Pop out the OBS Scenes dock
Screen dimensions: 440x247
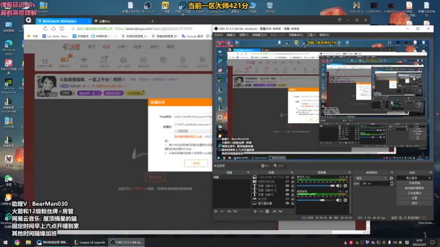click(x=248, y=172)
